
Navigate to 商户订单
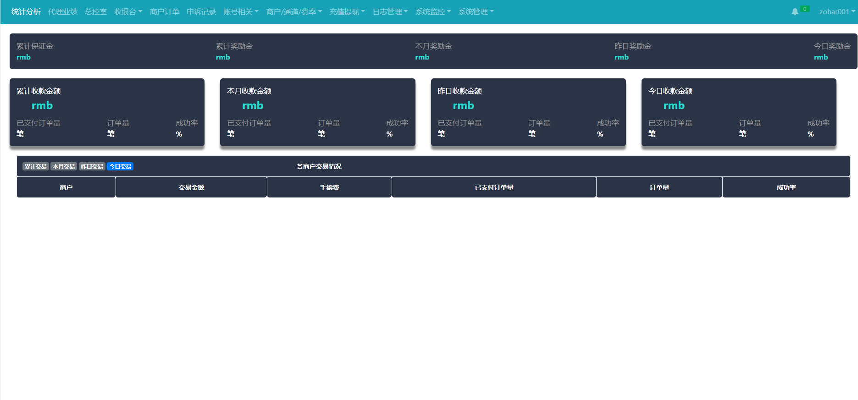(x=164, y=12)
